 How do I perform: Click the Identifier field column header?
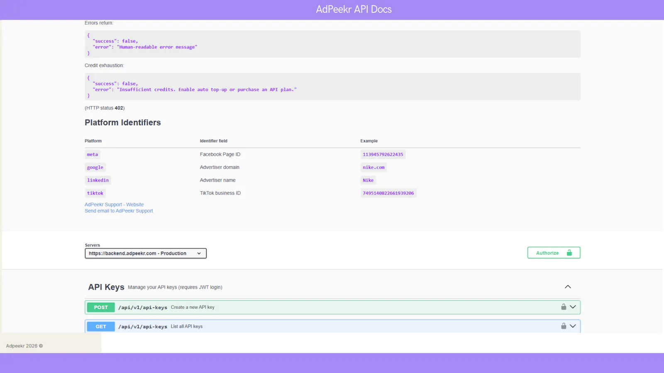[x=214, y=141]
